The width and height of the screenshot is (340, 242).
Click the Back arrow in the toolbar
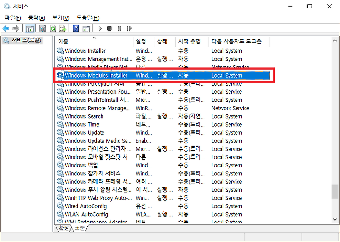point(6,28)
